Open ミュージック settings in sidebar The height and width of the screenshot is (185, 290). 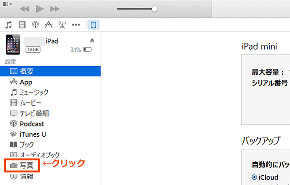click(50, 92)
